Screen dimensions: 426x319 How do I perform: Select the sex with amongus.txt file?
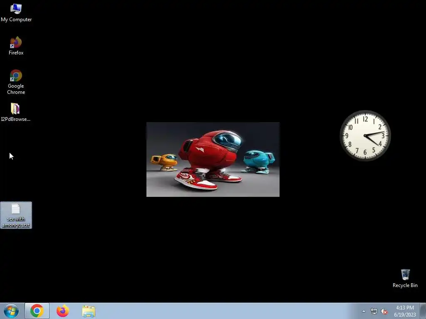[16, 215]
